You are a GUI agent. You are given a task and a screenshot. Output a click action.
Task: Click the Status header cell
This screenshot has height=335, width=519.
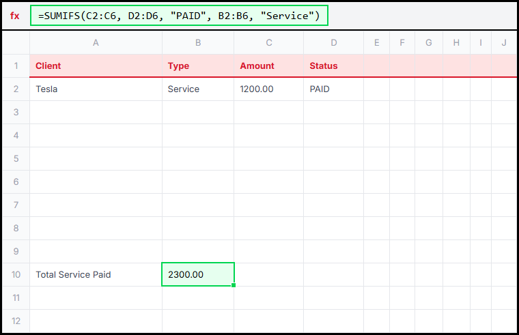[333, 66]
